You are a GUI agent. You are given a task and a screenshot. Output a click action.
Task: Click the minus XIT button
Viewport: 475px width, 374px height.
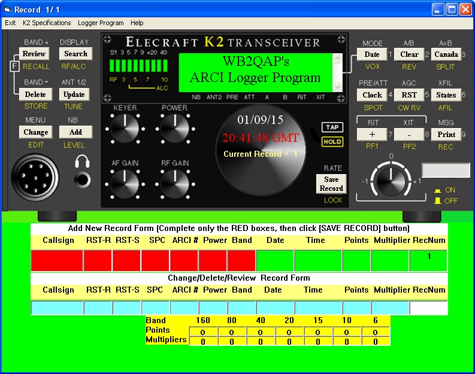pyautogui.click(x=409, y=135)
